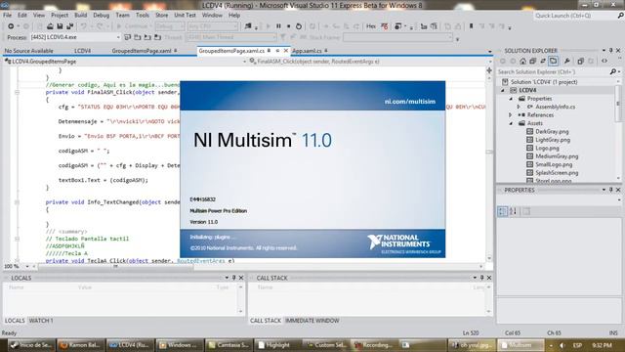Pause debugging with the Break All button

(278, 26)
